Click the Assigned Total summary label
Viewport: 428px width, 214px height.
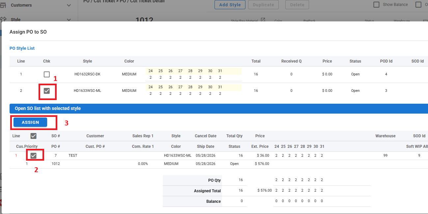207,191
